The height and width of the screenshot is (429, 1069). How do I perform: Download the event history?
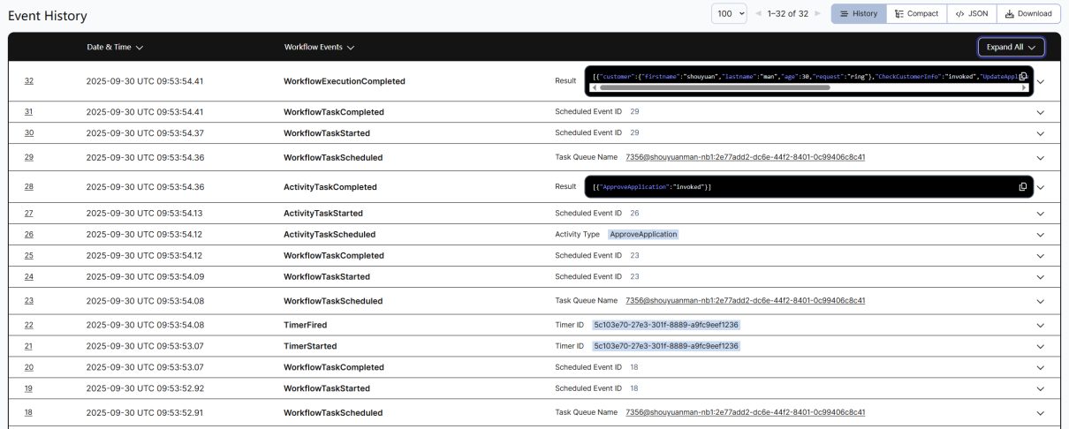(1028, 14)
